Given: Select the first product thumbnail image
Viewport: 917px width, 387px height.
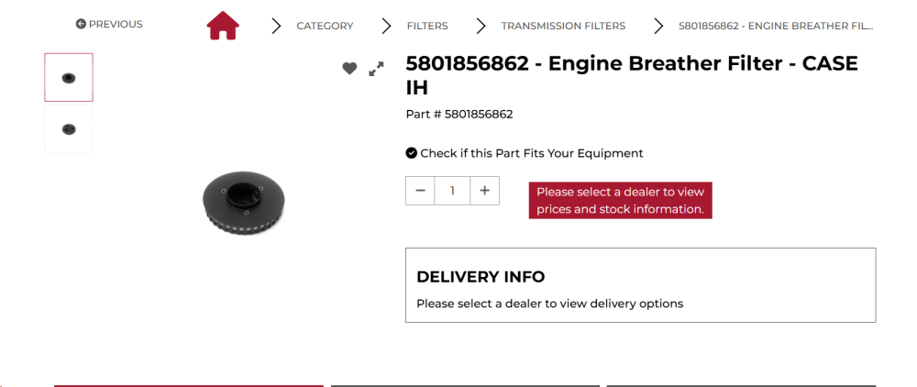Looking at the screenshot, I should [x=69, y=77].
